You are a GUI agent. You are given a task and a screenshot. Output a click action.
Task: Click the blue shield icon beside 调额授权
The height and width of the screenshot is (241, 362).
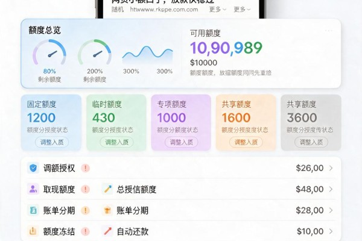[x=33, y=168]
